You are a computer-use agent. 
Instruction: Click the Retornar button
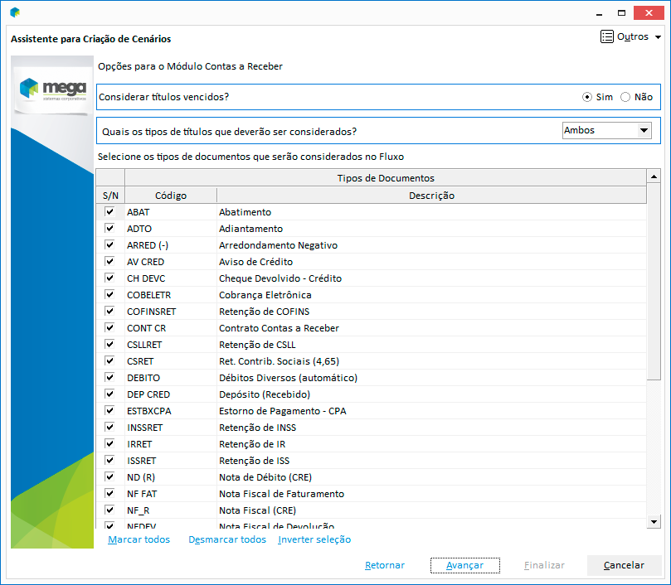click(385, 565)
